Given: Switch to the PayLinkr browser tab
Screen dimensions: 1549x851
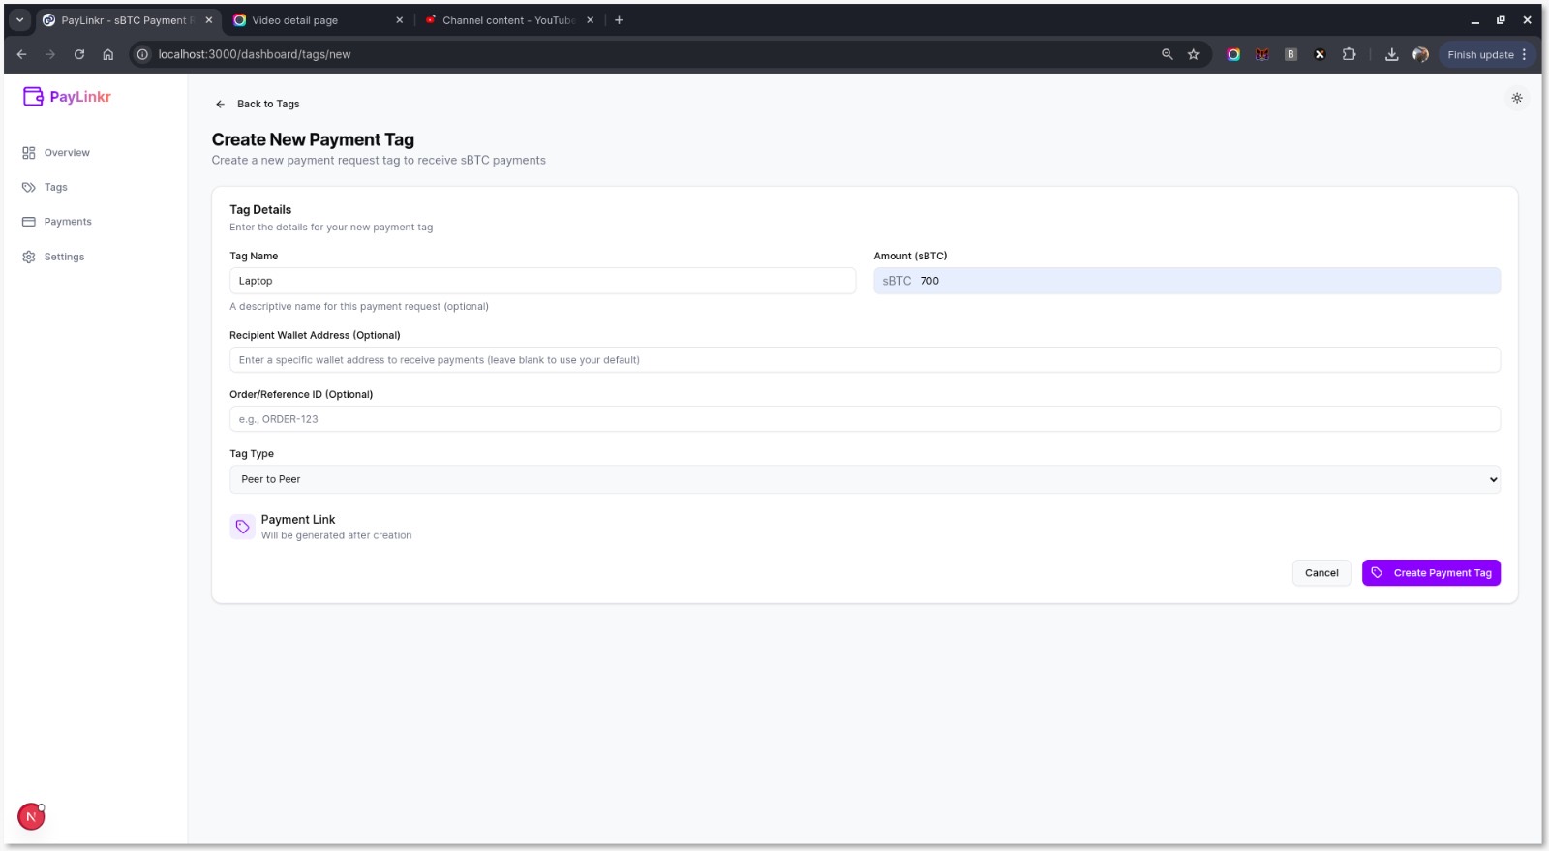Looking at the screenshot, I should pyautogui.click(x=128, y=20).
